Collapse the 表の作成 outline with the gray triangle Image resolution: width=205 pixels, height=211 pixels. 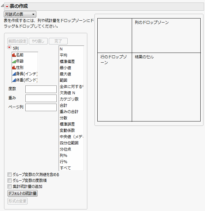coord(2,6)
